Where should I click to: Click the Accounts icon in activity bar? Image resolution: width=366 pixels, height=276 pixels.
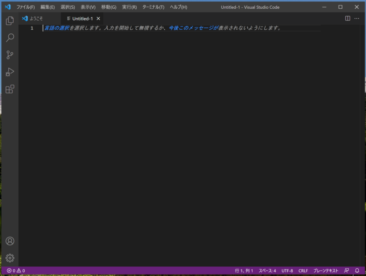(10, 241)
